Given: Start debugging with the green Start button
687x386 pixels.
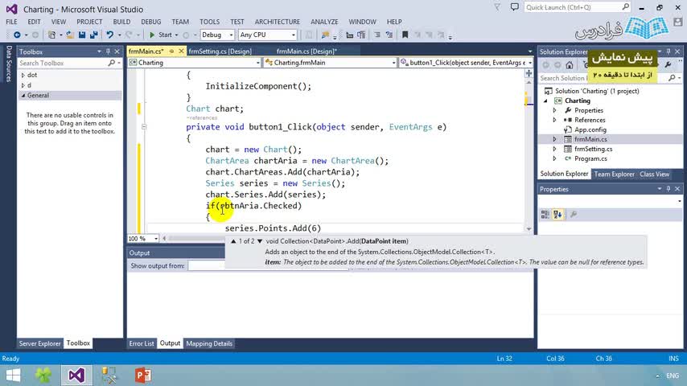Looking at the screenshot, I should coord(161,35).
